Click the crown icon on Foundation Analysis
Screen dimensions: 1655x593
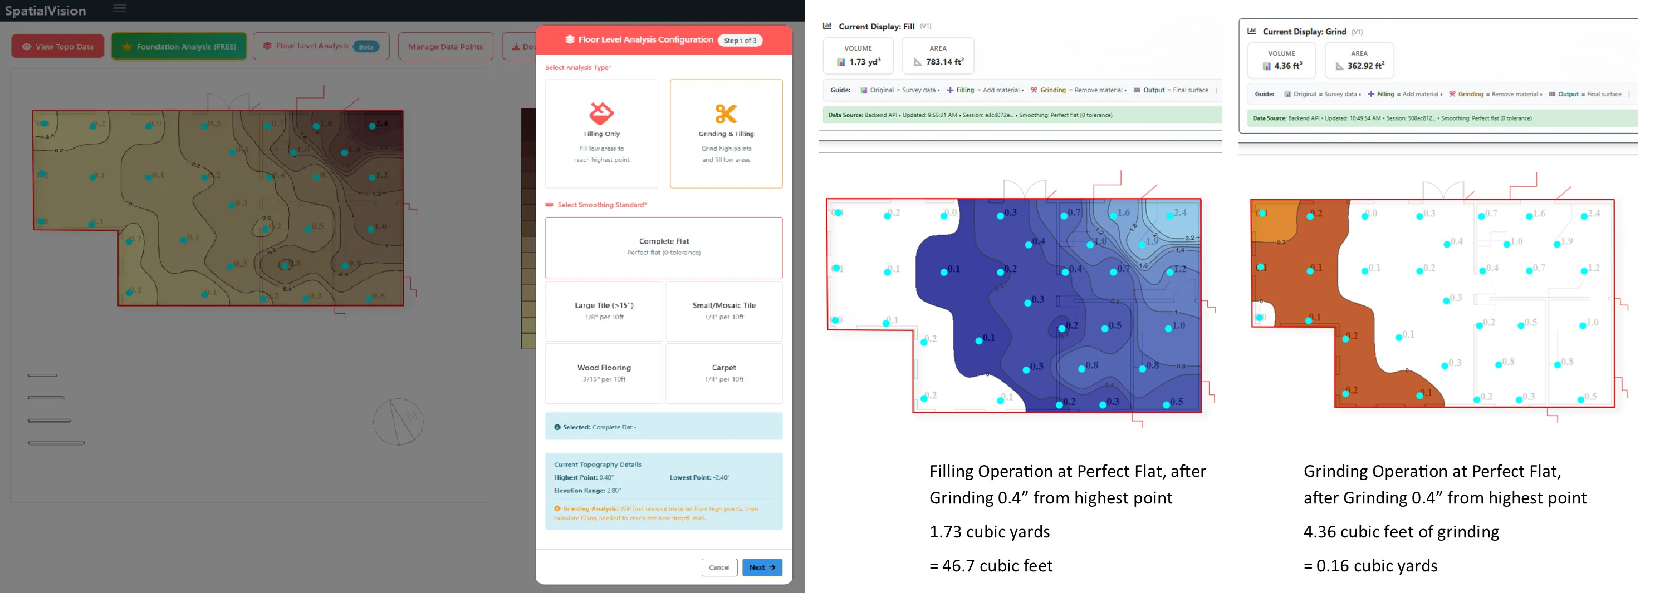coord(126,47)
